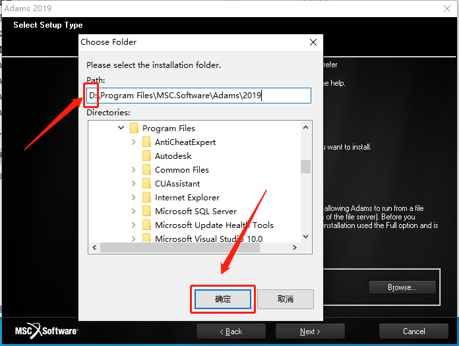Click the Back button in the installer
This screenshot has width=459, height=346.
[231, 331]
